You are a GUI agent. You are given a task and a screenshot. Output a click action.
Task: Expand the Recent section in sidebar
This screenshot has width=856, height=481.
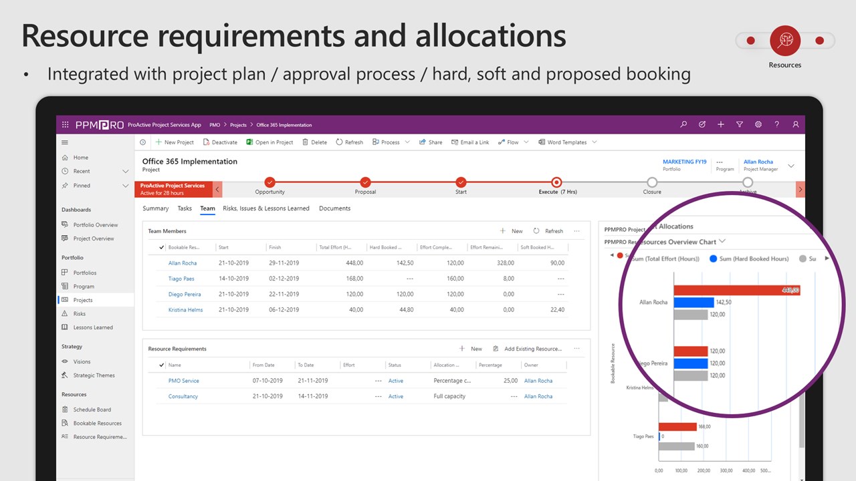(x=125, y=172)
